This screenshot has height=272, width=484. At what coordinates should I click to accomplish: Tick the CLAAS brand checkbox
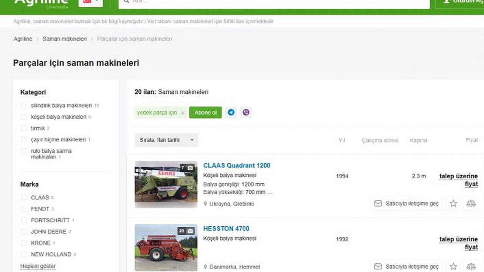[24, 198]
